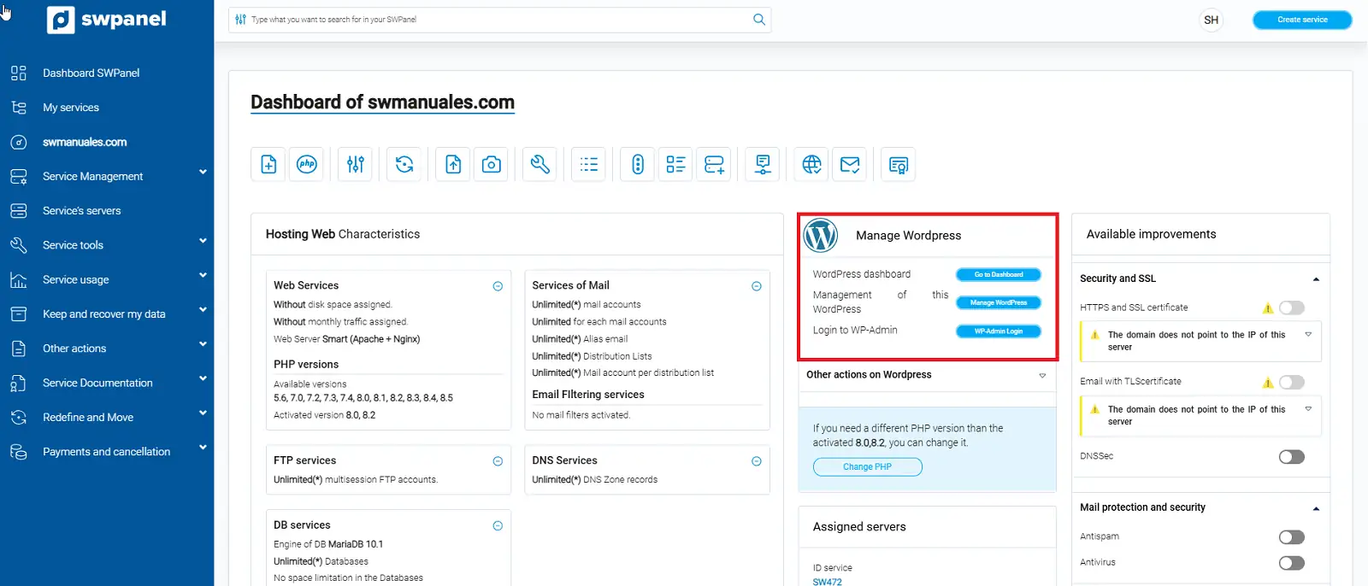Click the envelope mail check icon

pos(850,164)
